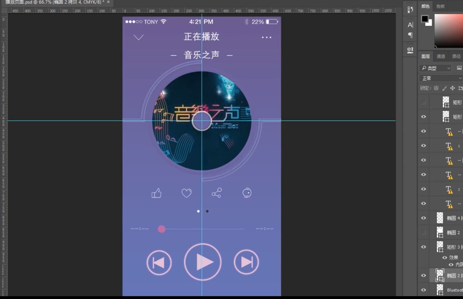The height and width of the screenshot is (299, 463).
Task: Hide the visible 矩形 layer below it
Action: (423, 117)
